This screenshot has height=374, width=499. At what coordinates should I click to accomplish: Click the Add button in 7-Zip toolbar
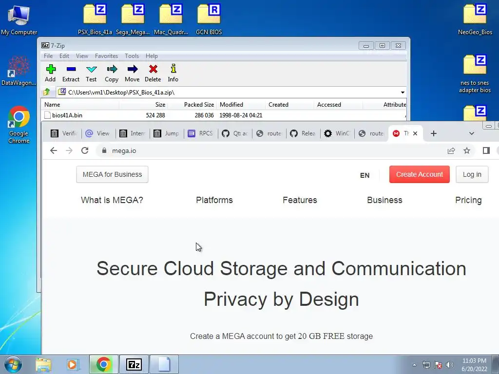tap(50, 73)
